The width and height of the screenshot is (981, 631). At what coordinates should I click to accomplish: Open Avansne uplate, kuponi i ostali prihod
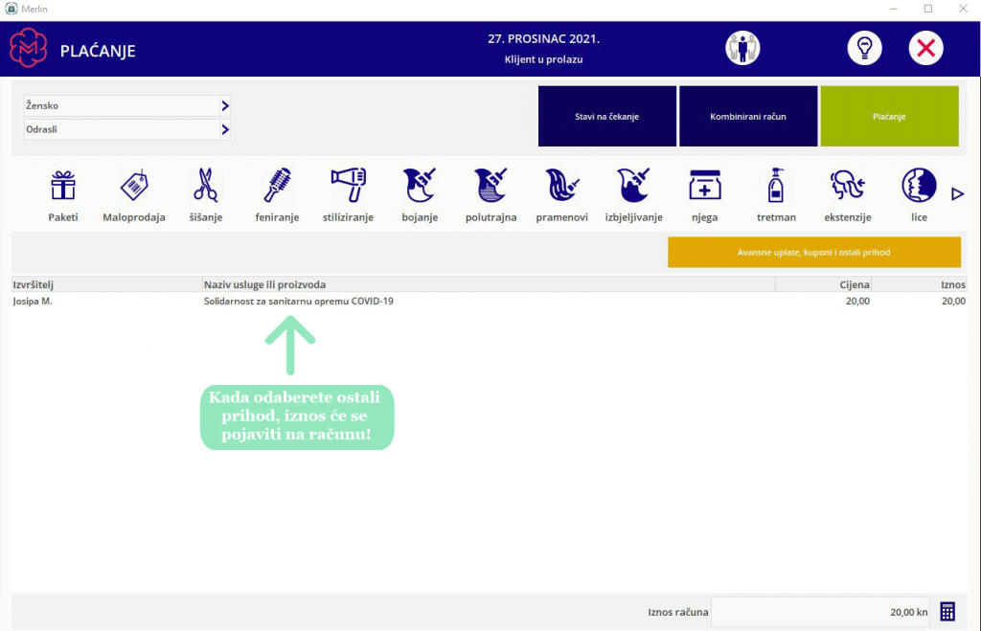(x=814, y=252)
